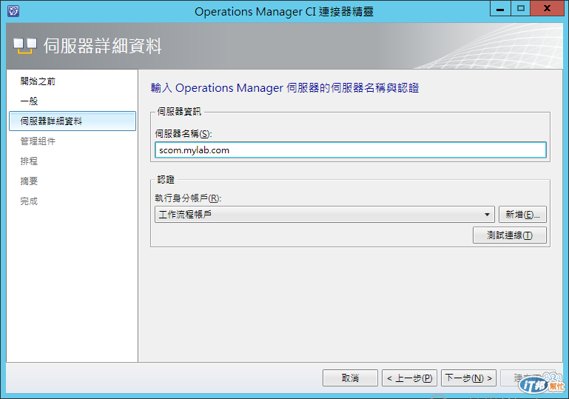Select the 管理組件 step in sidebar
Viewport: 569px width, 399px height.
[38, 141]
